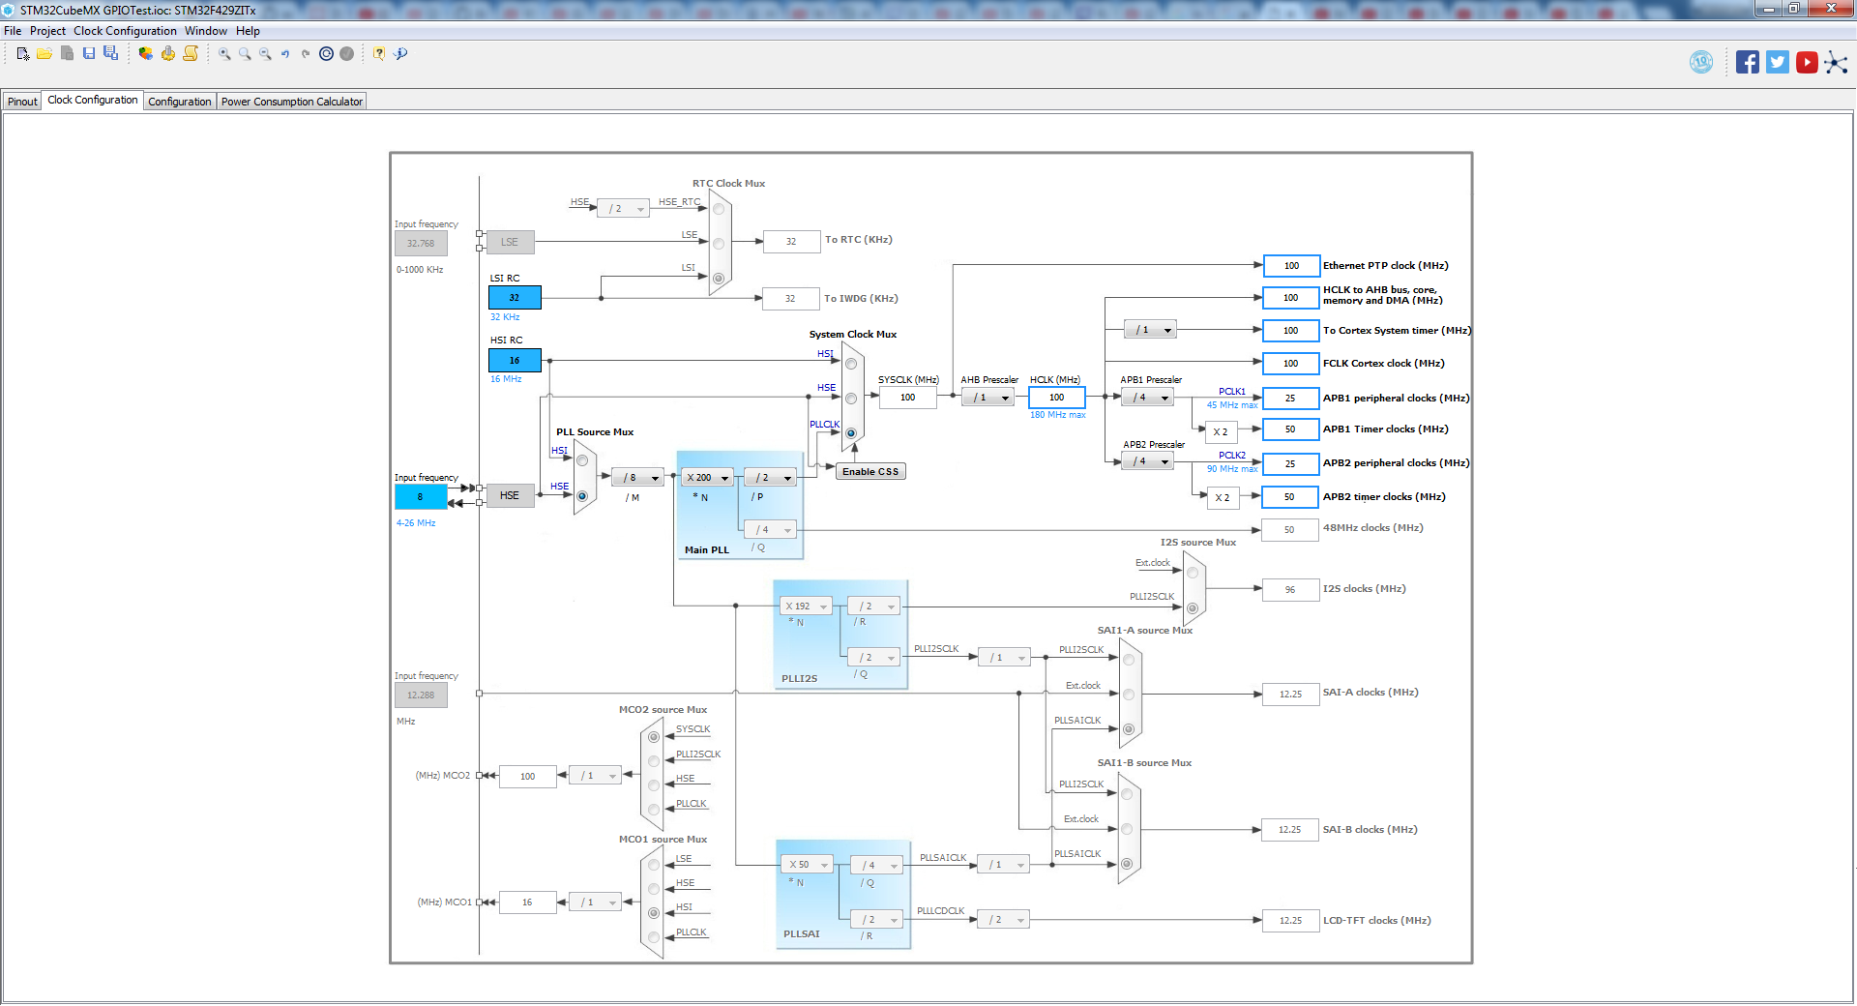Open the Help menu
Viewport: 1857px width, 1006px height.
[248, 31]
